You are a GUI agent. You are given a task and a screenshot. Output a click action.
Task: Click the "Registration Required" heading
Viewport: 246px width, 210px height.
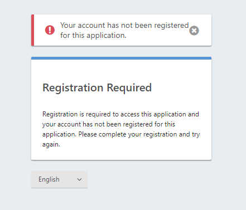click(x=97, y=87)
